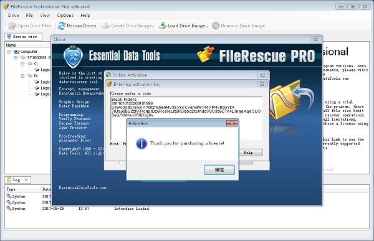Click the Load Drive Image icon

pyautogui.click(x=163, y=26)
